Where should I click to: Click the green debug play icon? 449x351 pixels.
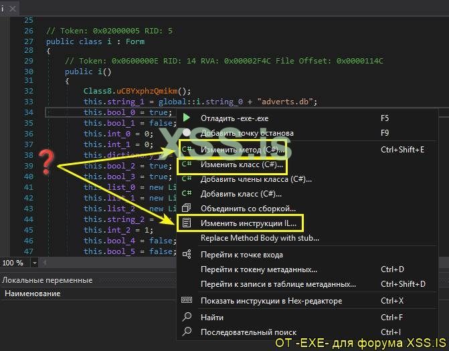point(187,117)
